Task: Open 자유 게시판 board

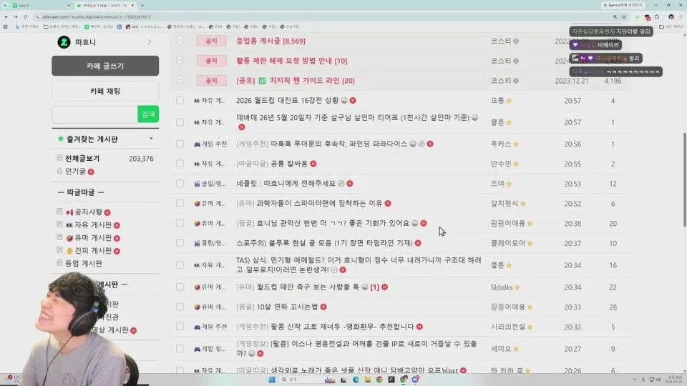Action: pyautogui.click(x=93, y=225)
